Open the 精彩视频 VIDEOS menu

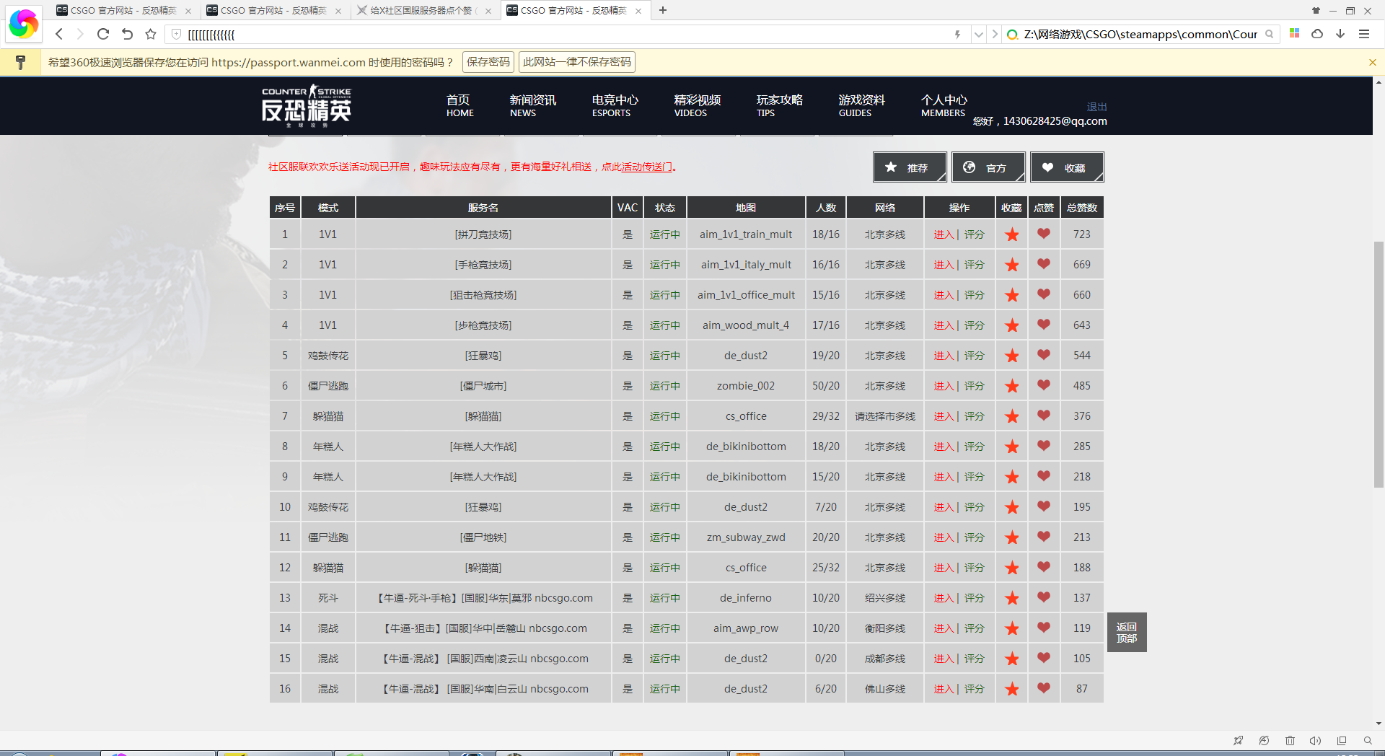[697, 106]
